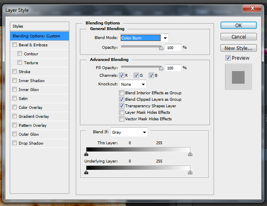267x206 pixels.
Task: Uncheck Blend Clipped Layers as Group
Action: pyautogui.click(x=121, y=99)
